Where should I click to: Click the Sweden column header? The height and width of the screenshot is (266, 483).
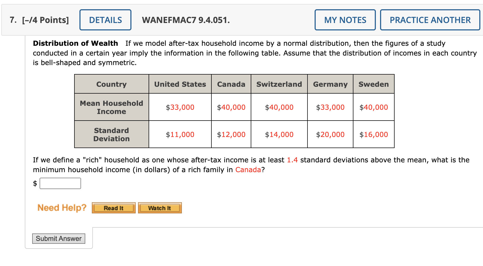tap(373, 84)
